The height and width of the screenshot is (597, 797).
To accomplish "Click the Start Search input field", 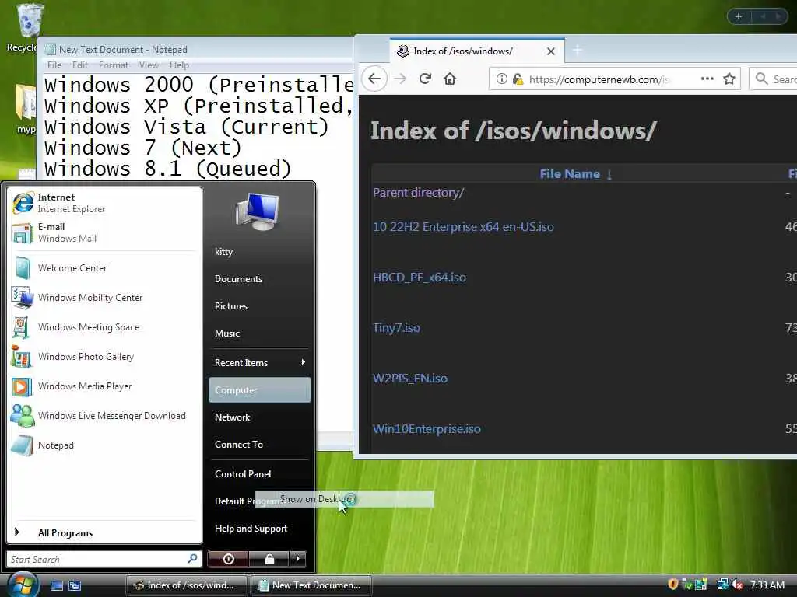I will coord(104,559).
